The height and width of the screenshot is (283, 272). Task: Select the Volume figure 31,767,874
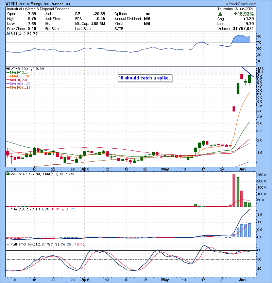[x=243, y=29]
